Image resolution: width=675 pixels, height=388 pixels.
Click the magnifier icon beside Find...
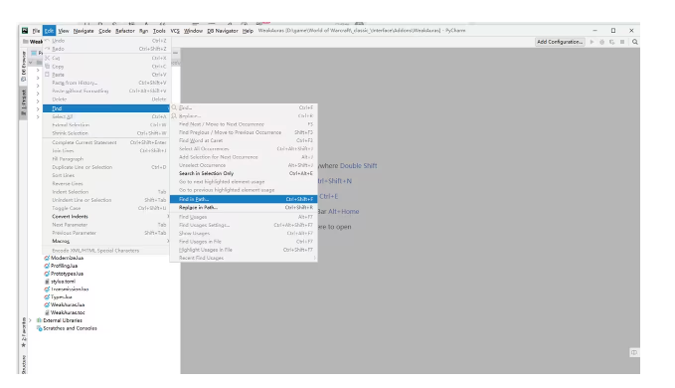click(x=174, y=107)
